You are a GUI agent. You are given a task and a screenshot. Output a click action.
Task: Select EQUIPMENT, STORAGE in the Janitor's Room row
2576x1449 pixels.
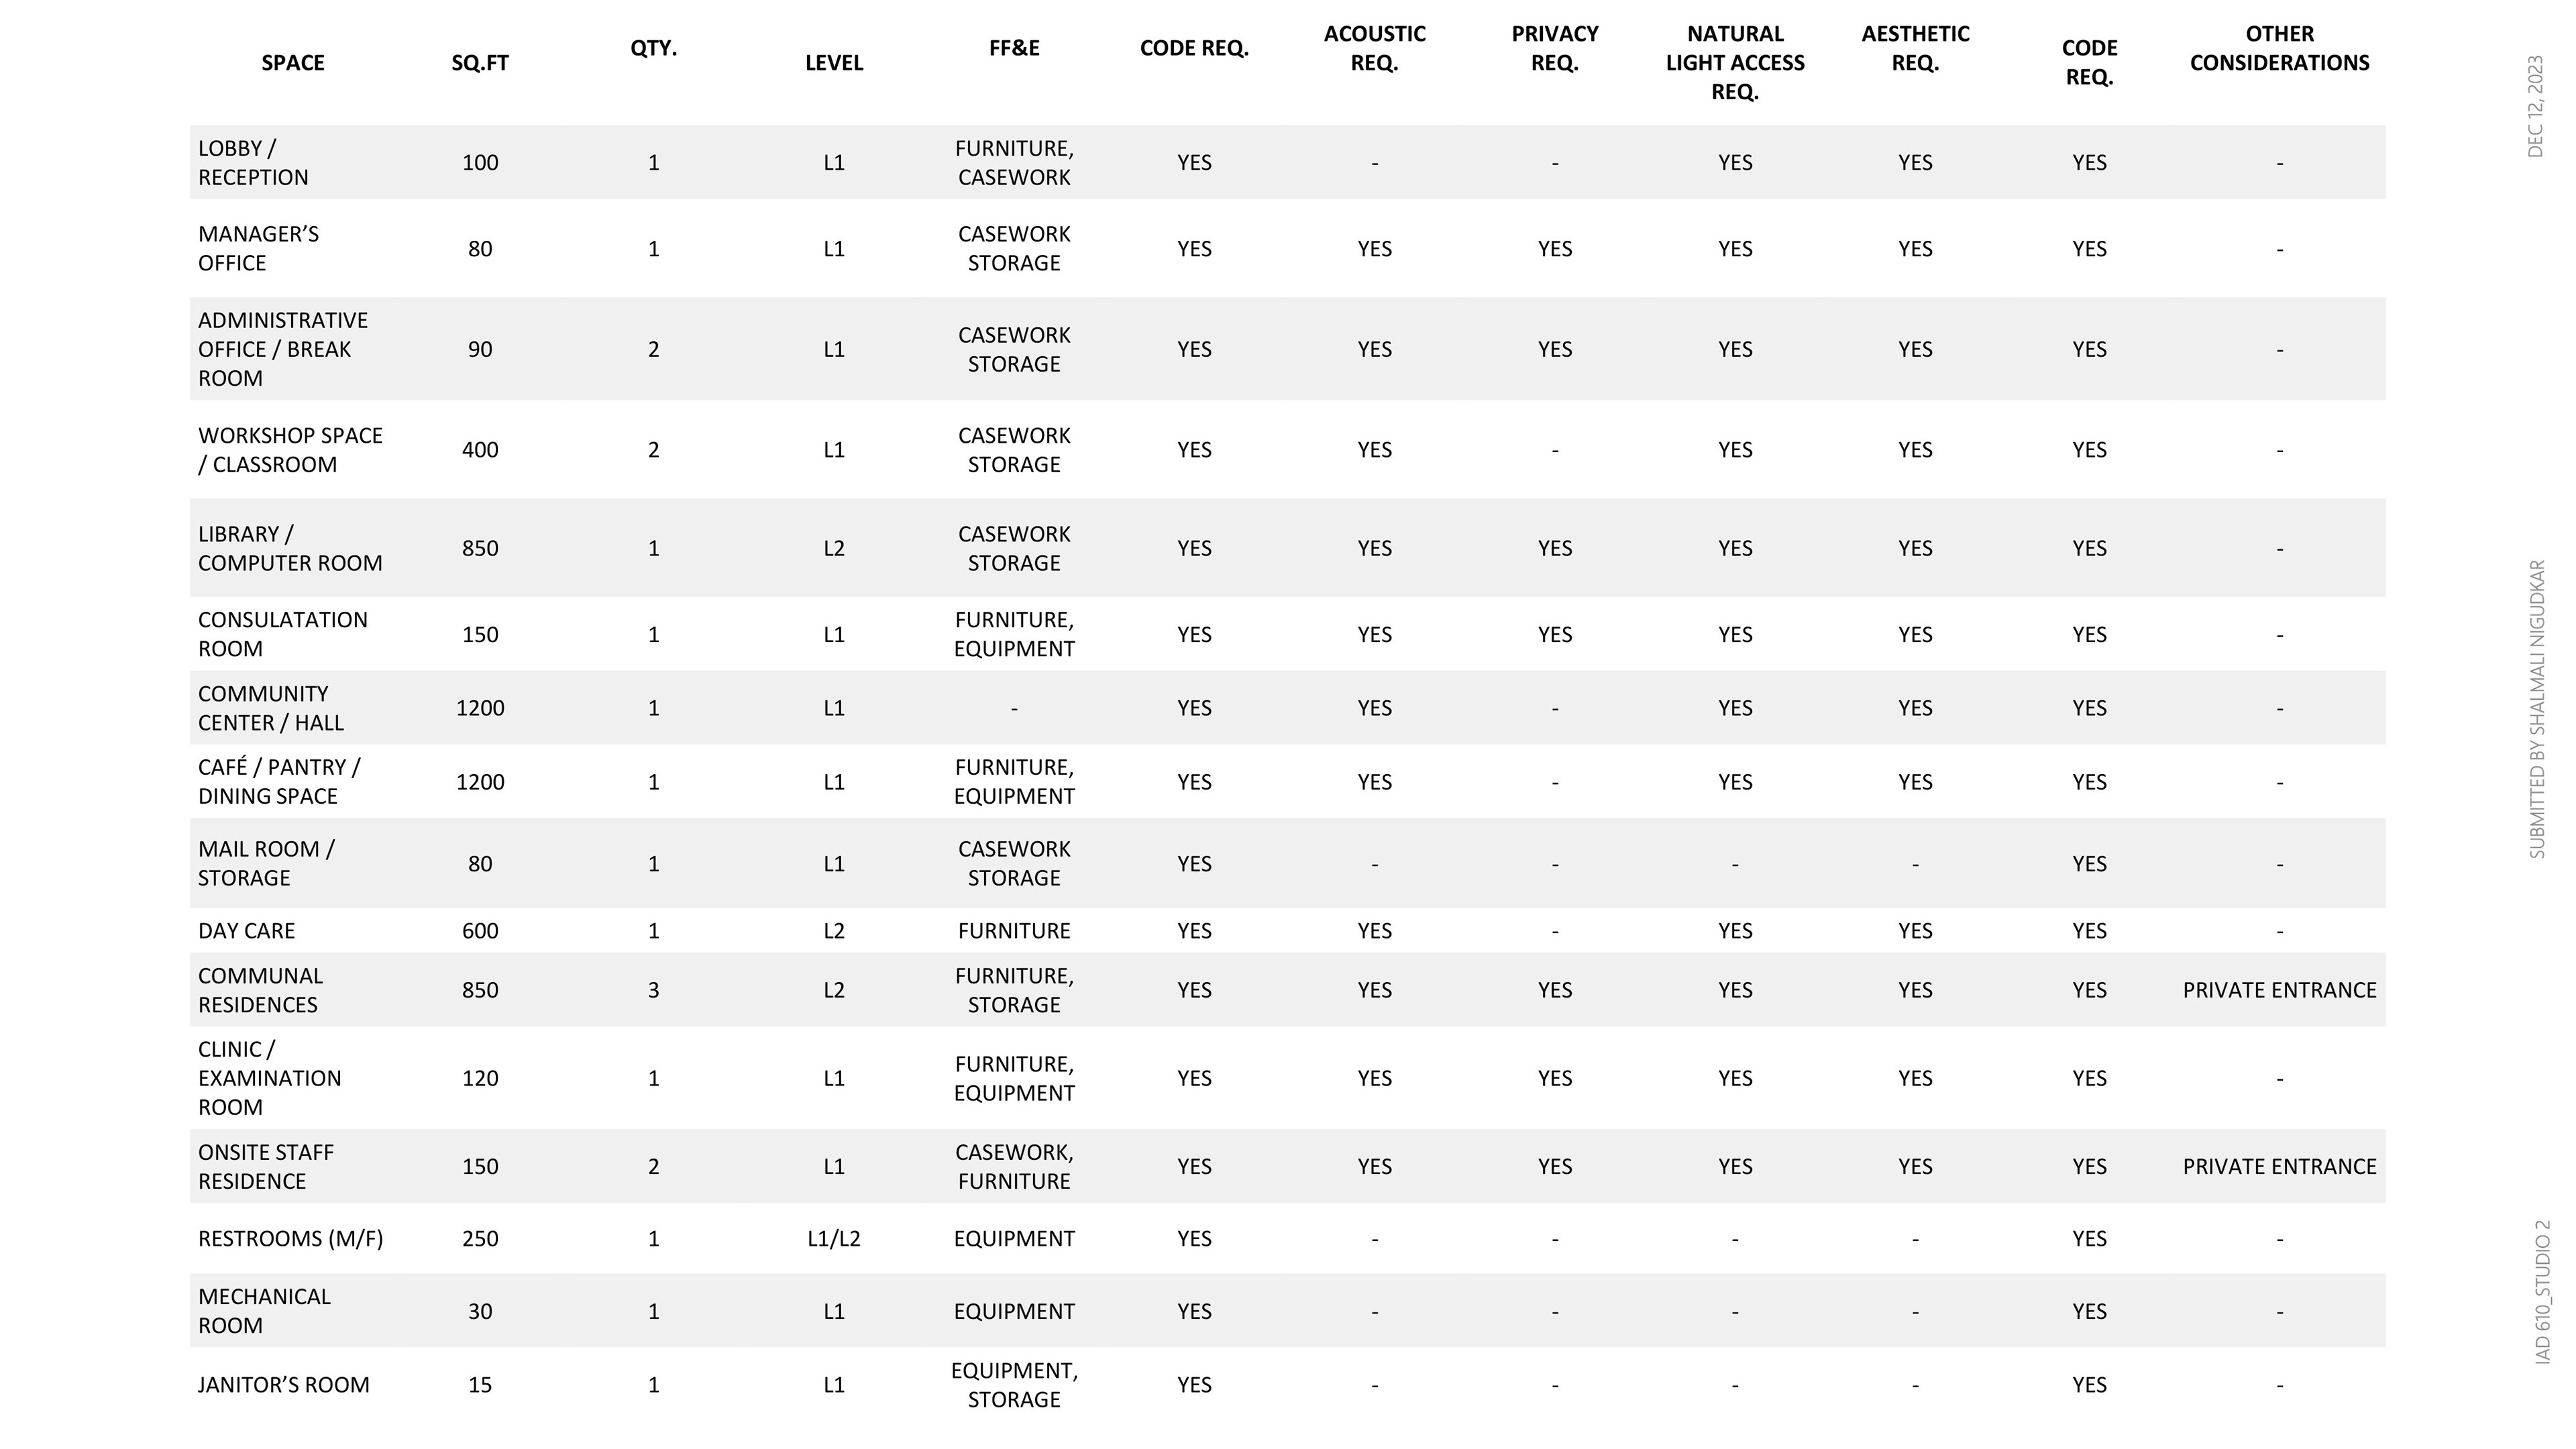point(1014,1385)
